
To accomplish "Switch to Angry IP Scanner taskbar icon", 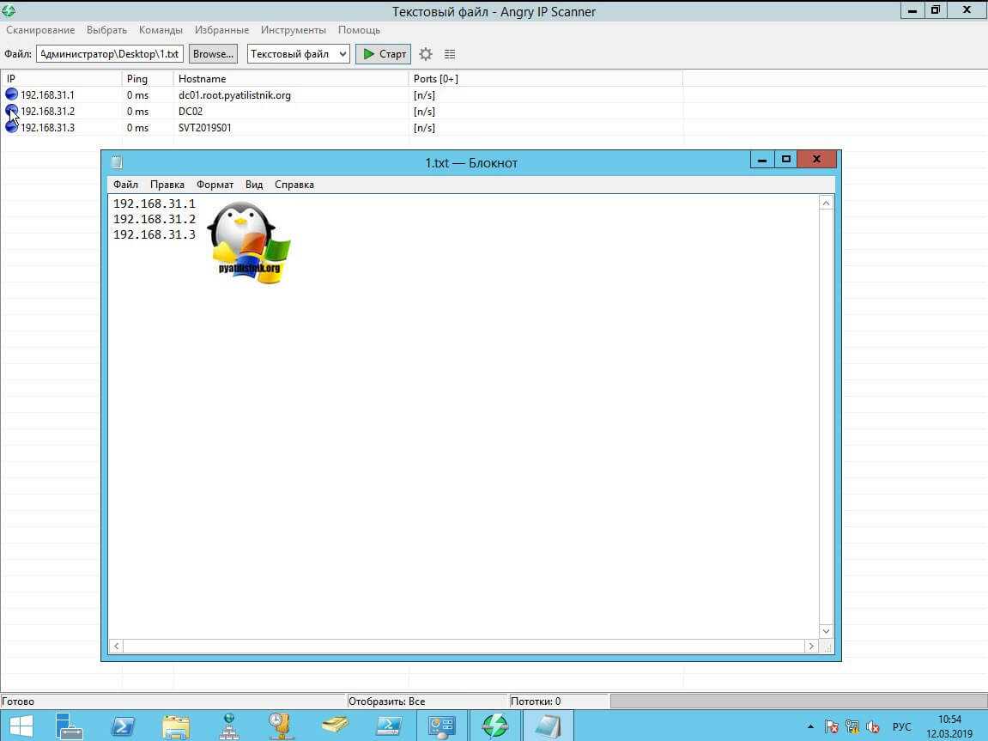I will [494, 726].
